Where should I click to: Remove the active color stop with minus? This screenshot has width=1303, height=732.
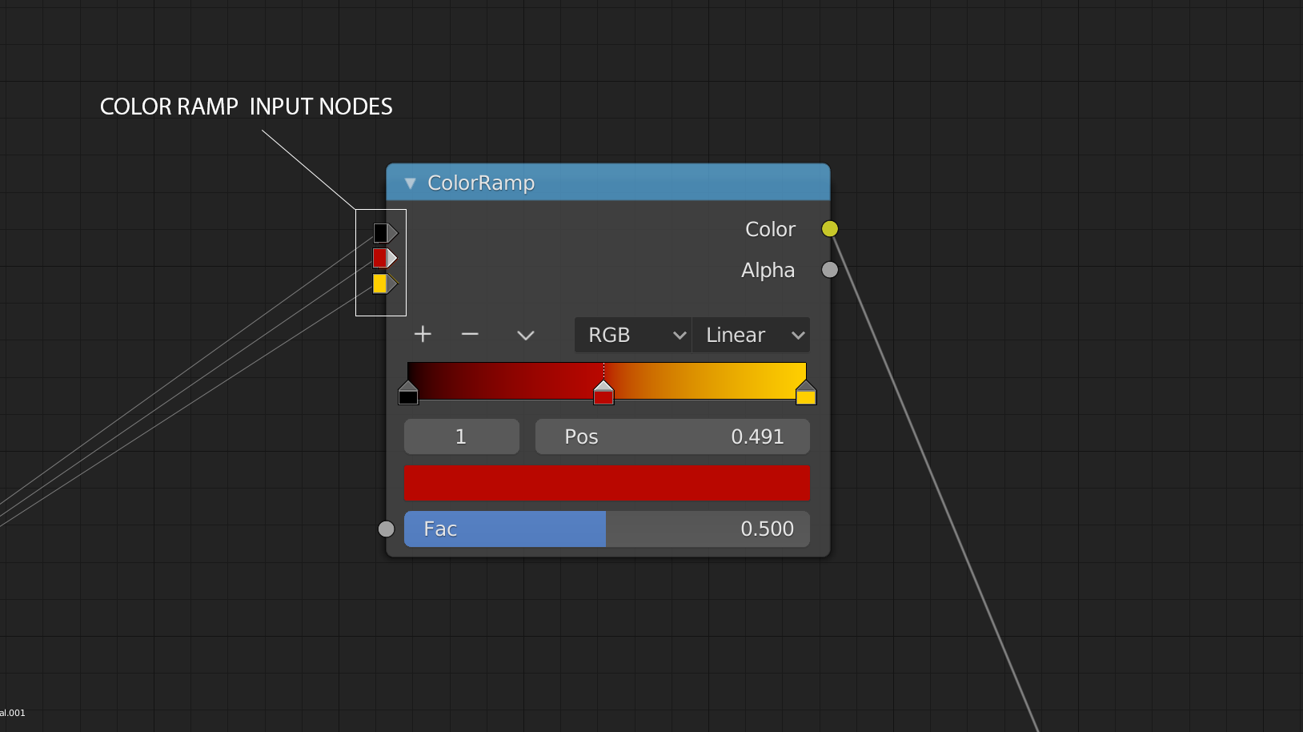tap(470, 334)
